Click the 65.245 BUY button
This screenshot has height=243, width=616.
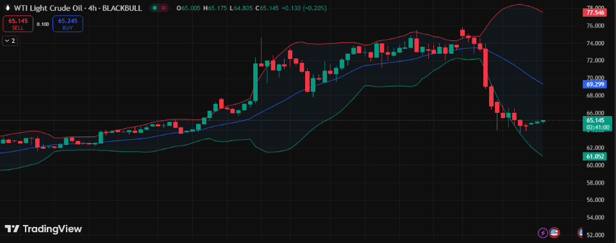tap(67, 24)
